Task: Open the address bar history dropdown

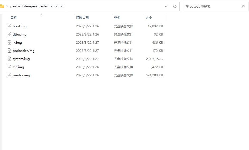Action: point(166,6)
